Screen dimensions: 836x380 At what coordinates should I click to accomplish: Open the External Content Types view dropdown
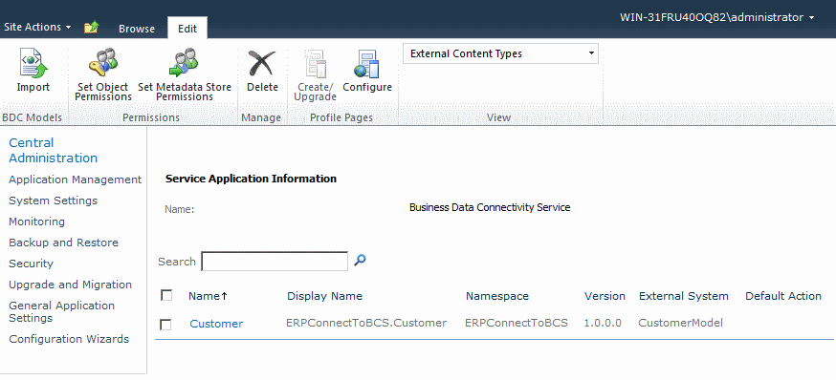point(500,53)
